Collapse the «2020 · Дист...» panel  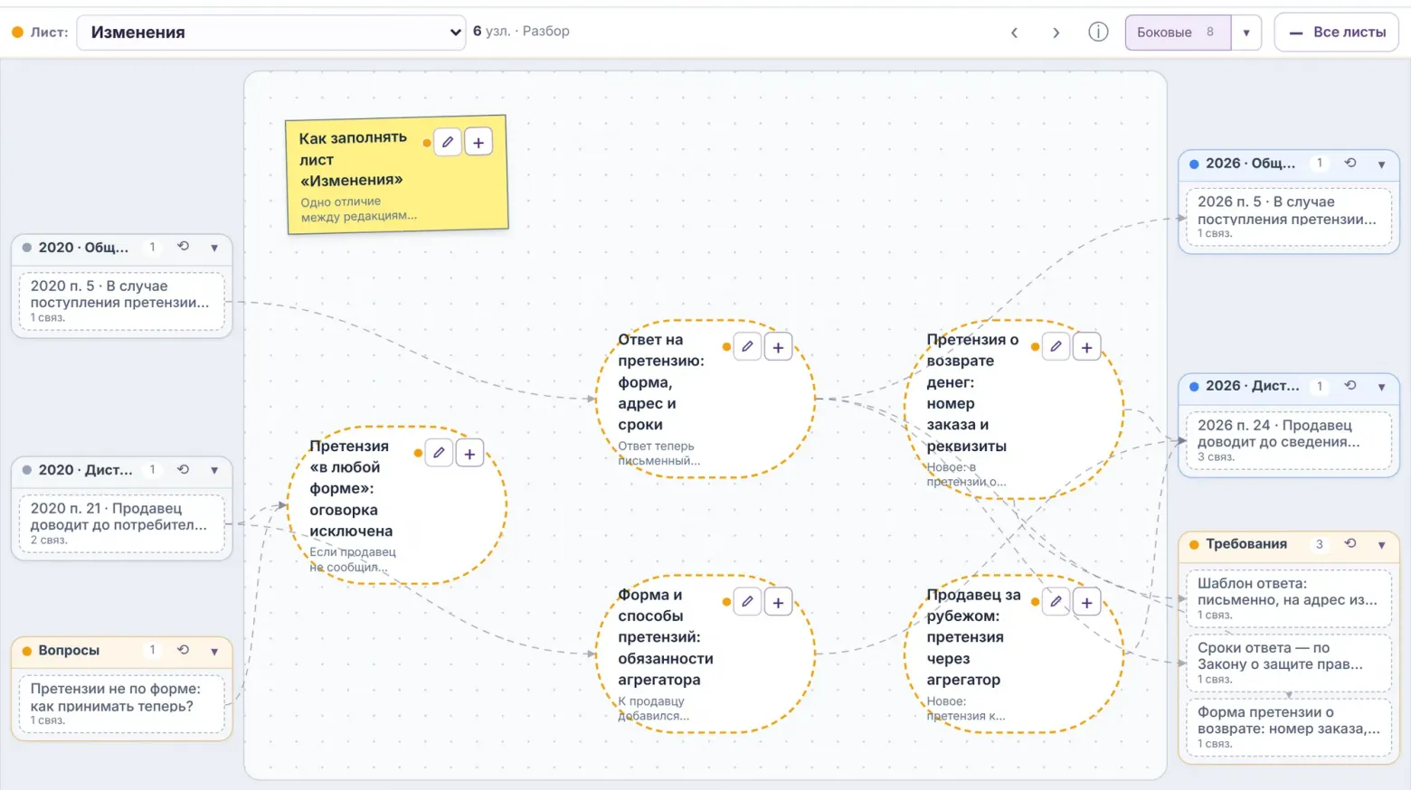(x=214, y=470)
